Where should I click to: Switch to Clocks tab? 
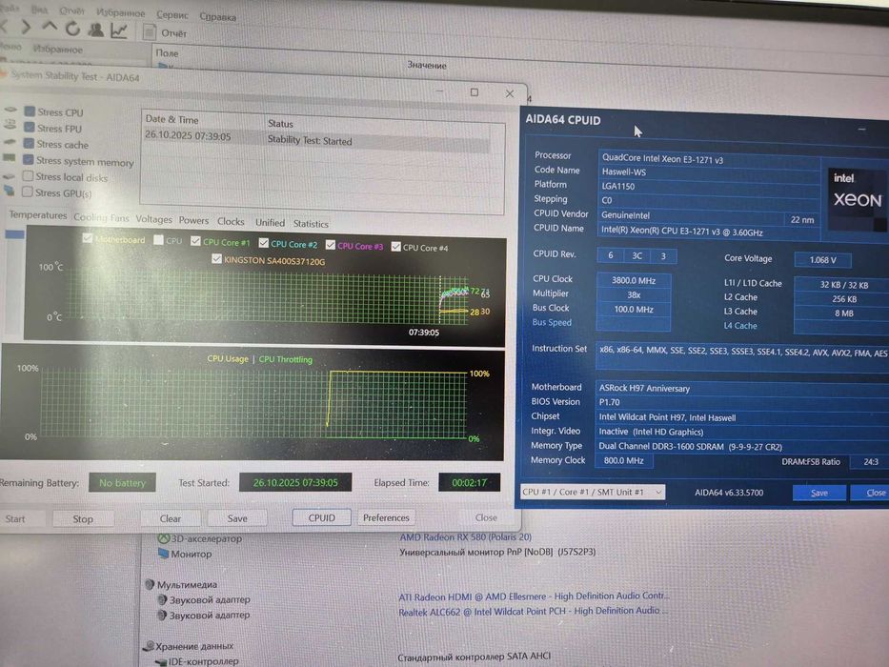(x=231, y=221)
